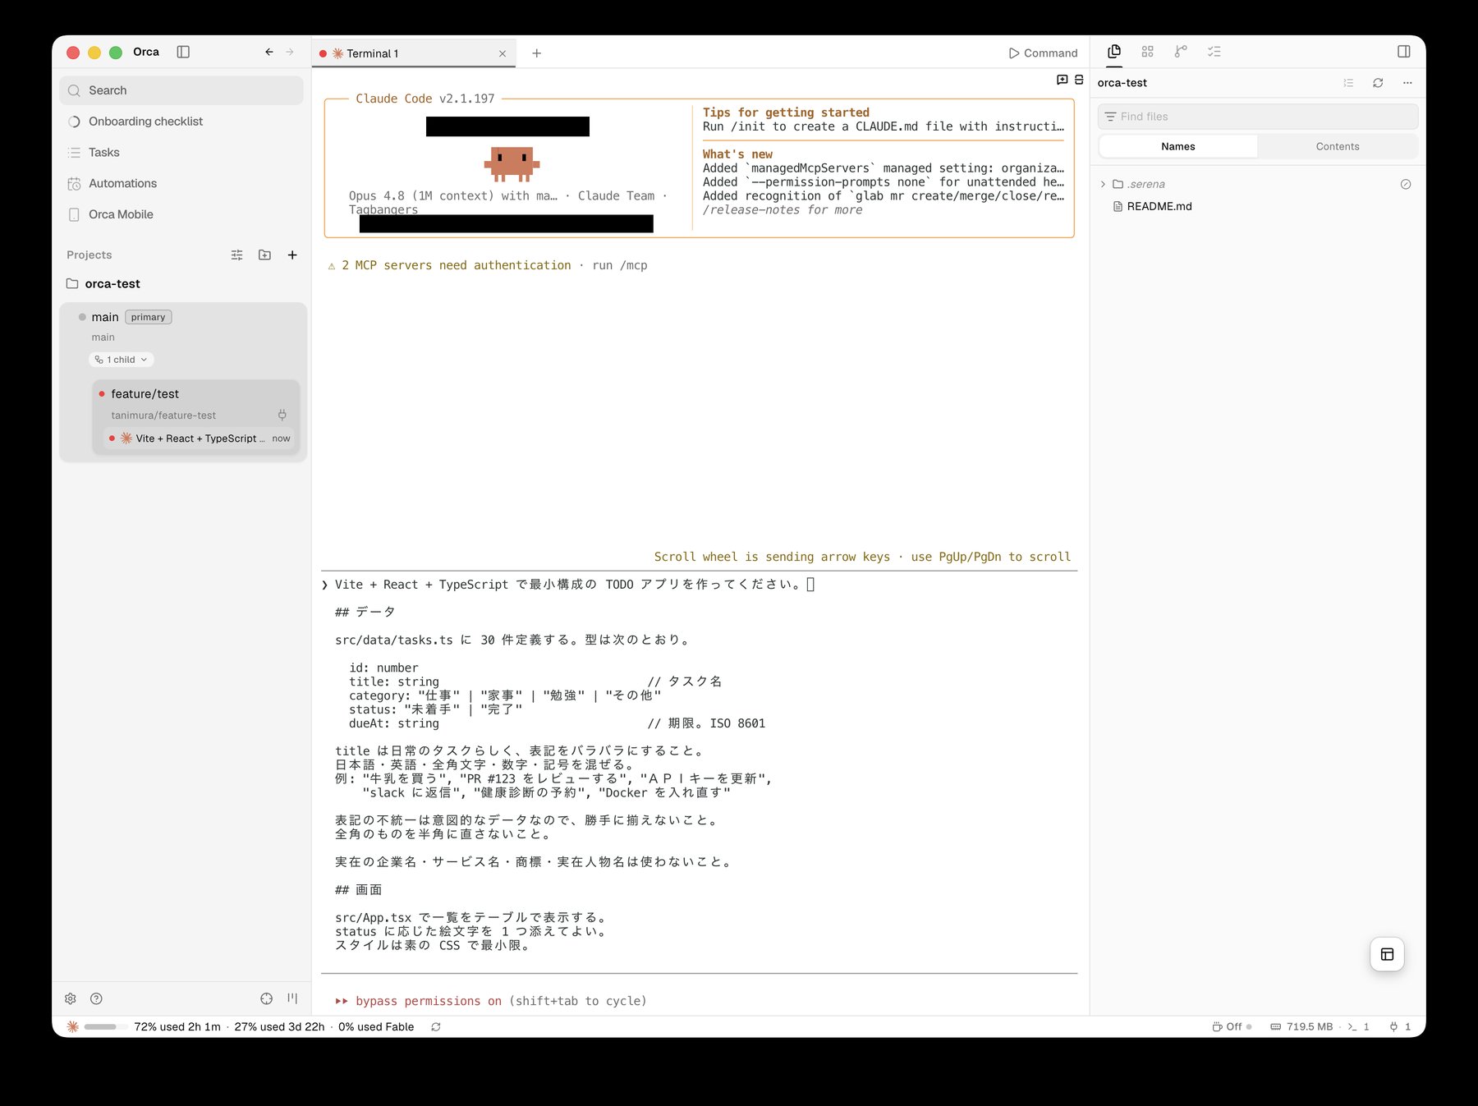Expand the 1 child dropdown

pyautogui.click(x=122, y=360)
